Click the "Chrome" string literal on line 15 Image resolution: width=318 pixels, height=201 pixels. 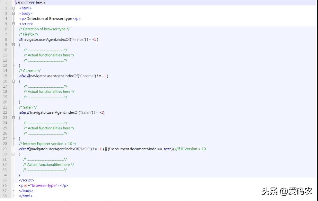click(x=87, y=76)
